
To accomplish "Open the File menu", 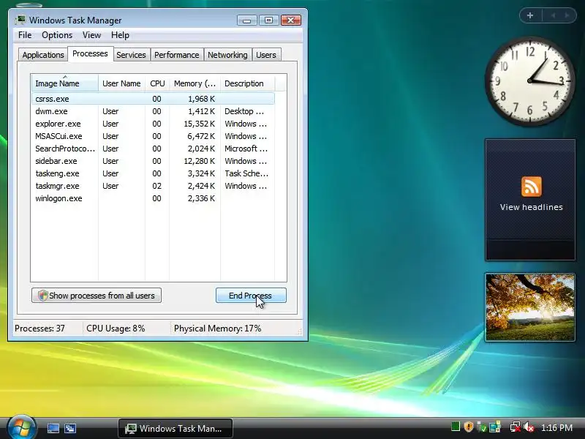I will pos(25,35).
